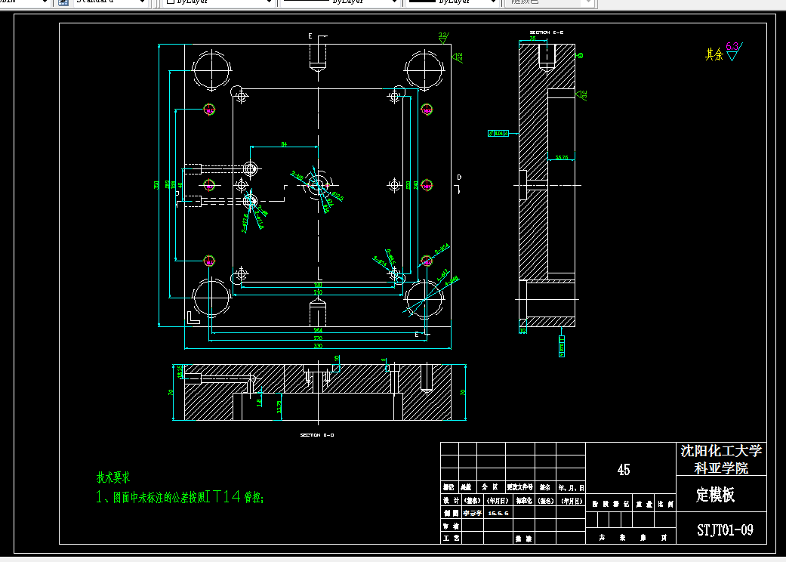Select the date 16.6.6

pos(498,513)
